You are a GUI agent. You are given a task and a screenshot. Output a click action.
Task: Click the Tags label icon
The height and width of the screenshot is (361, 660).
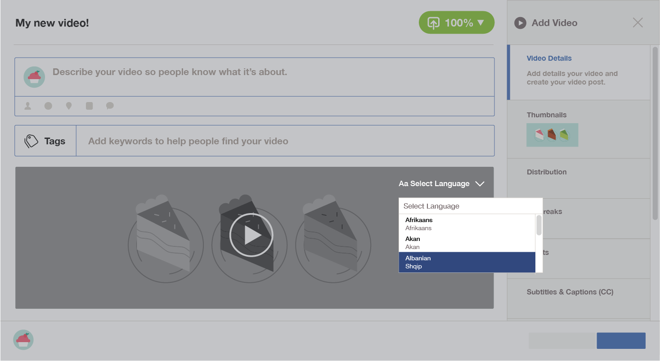tap(31, 141)
